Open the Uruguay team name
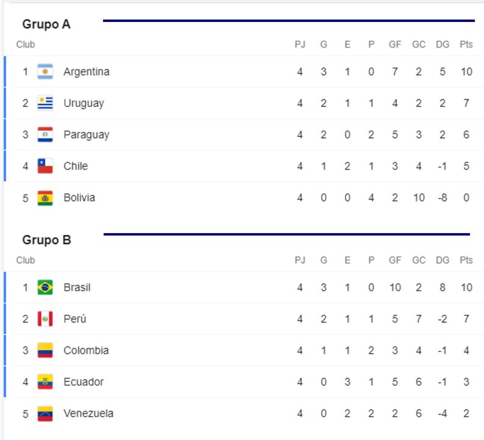This screenshot has width=484, height=440. (84, 103)
